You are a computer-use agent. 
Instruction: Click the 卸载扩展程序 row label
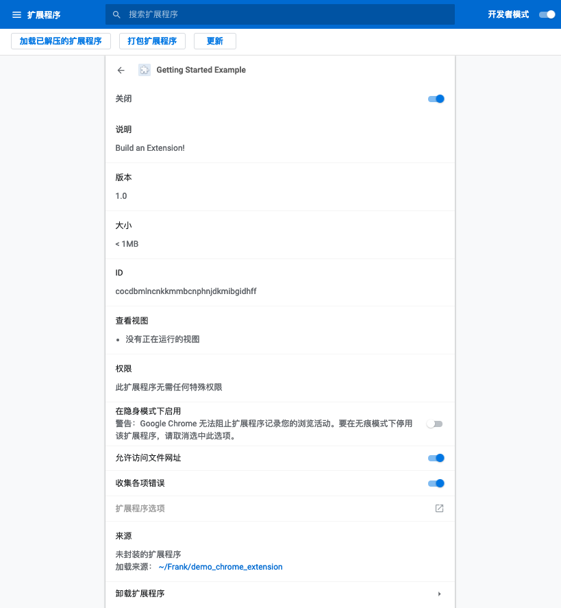coord(140,594)
